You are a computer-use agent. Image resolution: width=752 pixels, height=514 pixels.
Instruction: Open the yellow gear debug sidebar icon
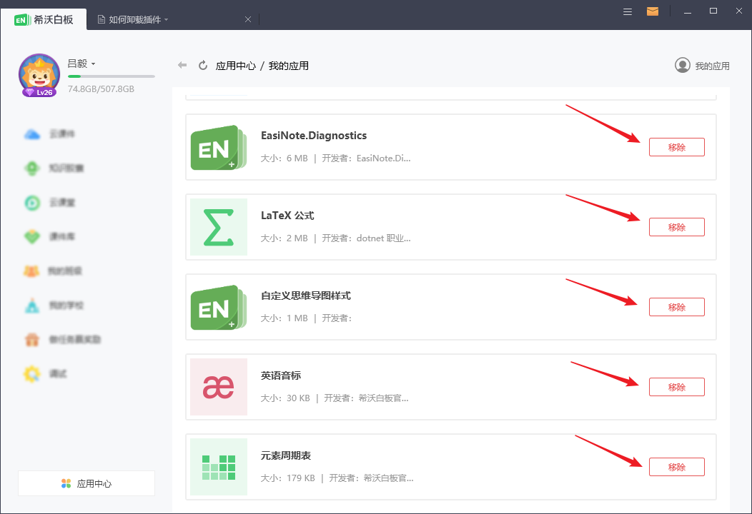(32, 373)
